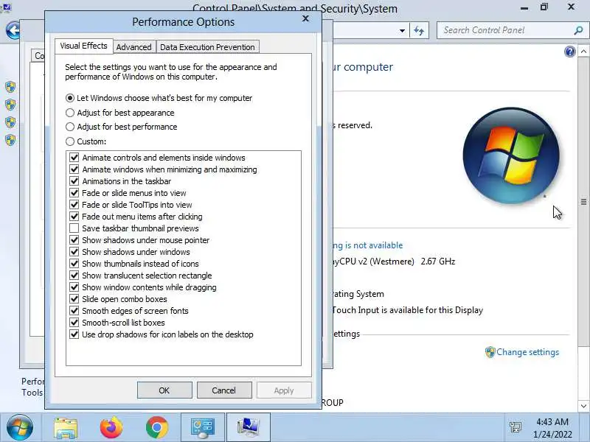The image size is (590, 442).
Task: Click the 'ng is not available' link
Action: point(367,245)
